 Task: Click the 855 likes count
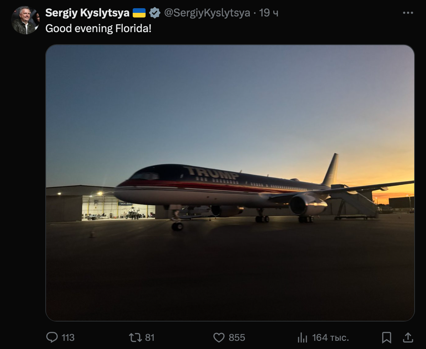click(237, 338)
